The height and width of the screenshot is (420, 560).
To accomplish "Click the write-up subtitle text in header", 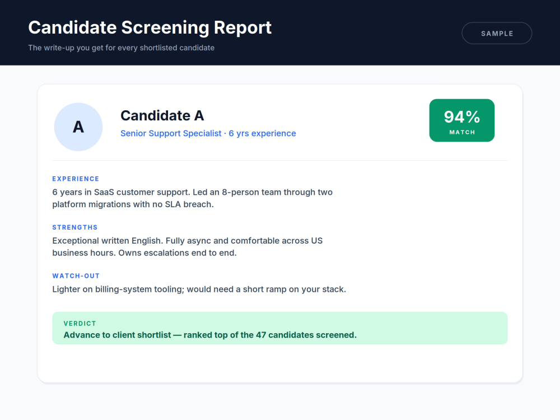I will click(122, 48).
